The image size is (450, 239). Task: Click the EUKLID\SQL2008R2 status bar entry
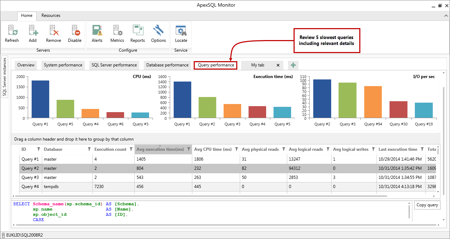pos(25,235)
